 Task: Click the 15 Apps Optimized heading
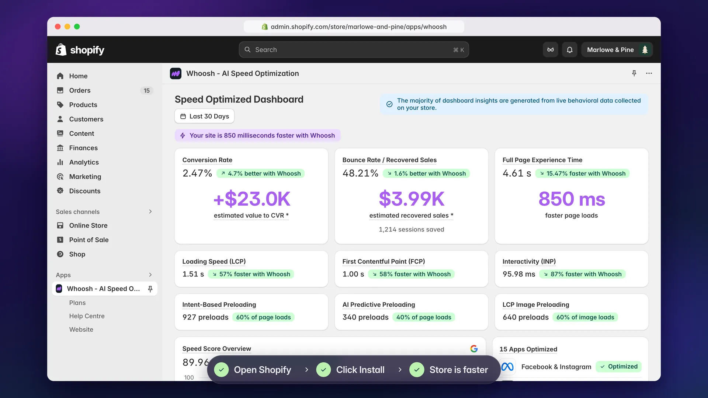pyautogui.click(x=528, y=349)
